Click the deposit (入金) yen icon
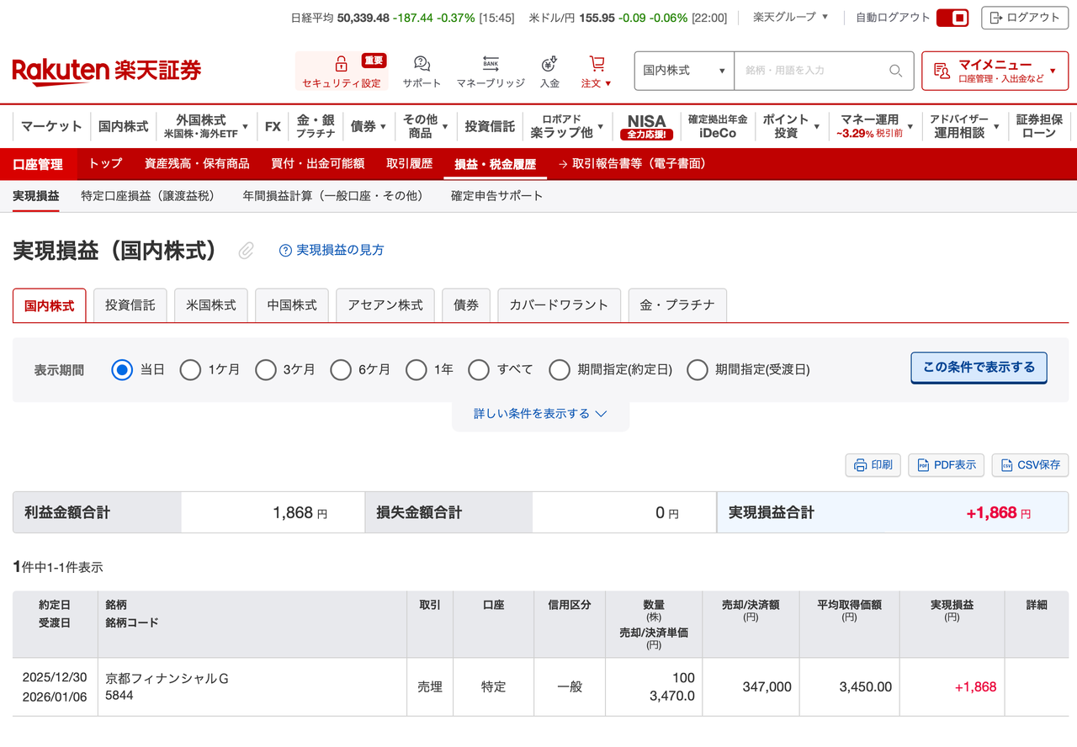The height and width of the screenshot is (747, 1077). tap(549, 65)
